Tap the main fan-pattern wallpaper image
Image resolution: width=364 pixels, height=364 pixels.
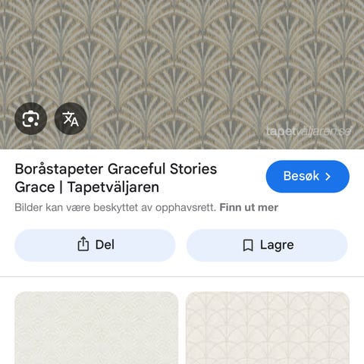182,74
